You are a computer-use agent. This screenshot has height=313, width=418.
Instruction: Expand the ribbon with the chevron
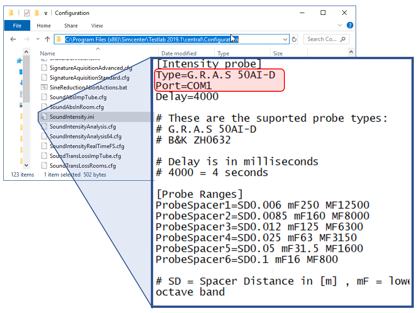click(x=340, y=25)
